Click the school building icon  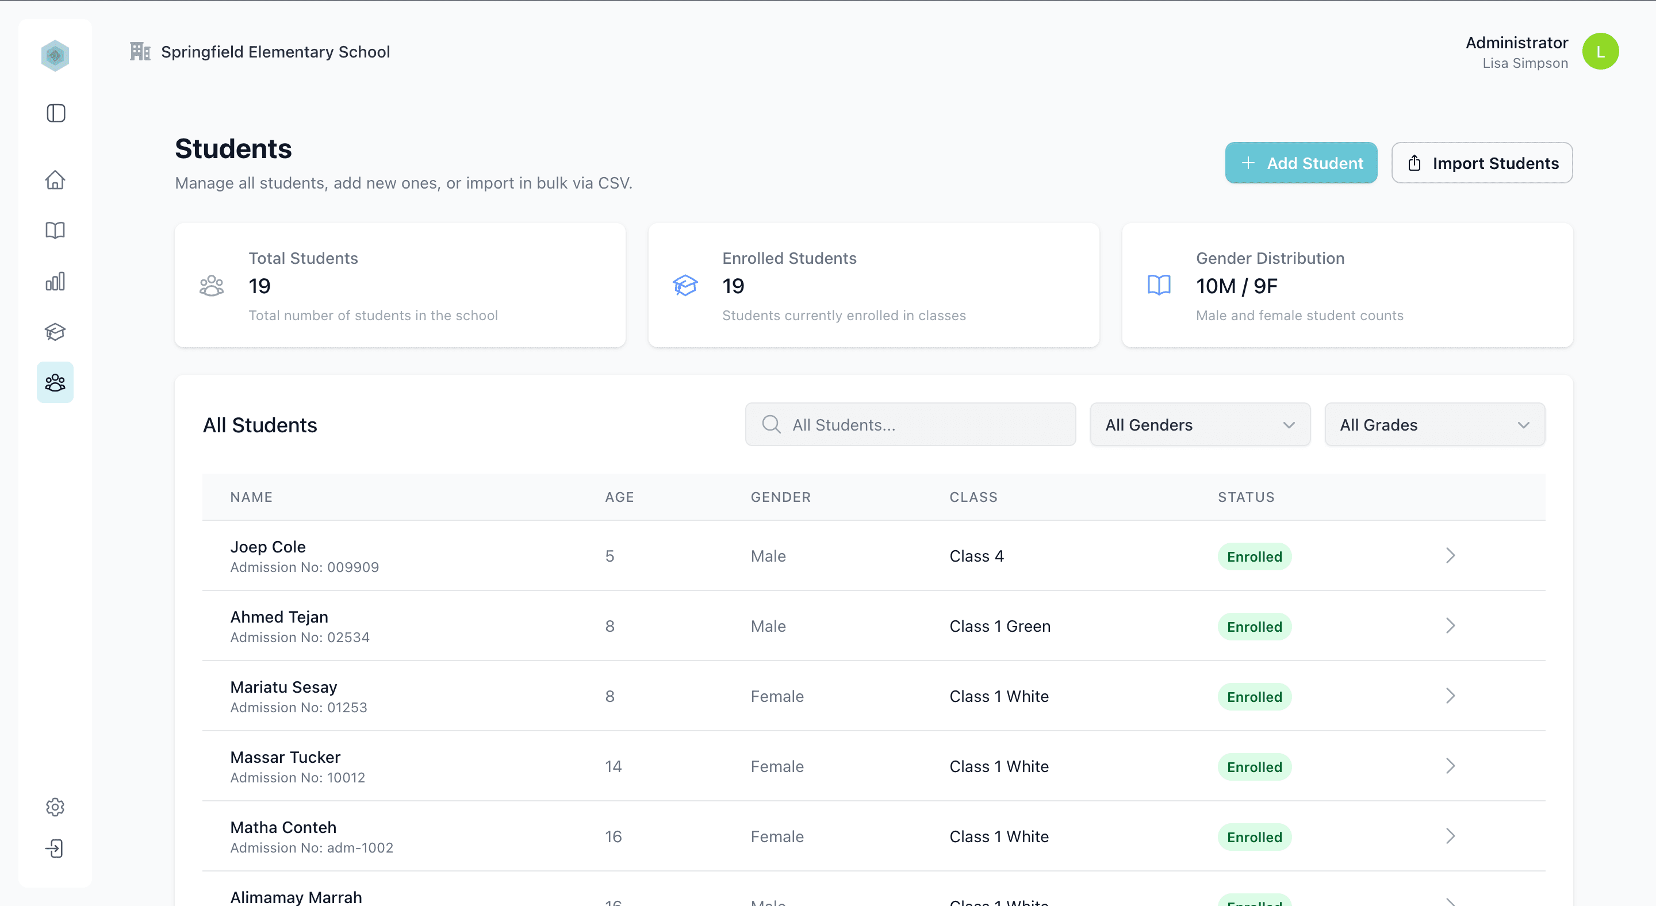click(x=140, y=51)
